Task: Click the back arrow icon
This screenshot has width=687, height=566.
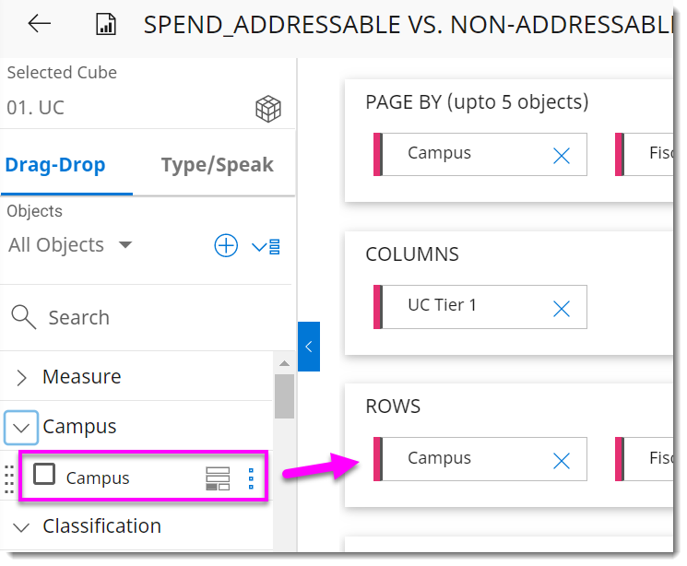Action: (40, 24)
